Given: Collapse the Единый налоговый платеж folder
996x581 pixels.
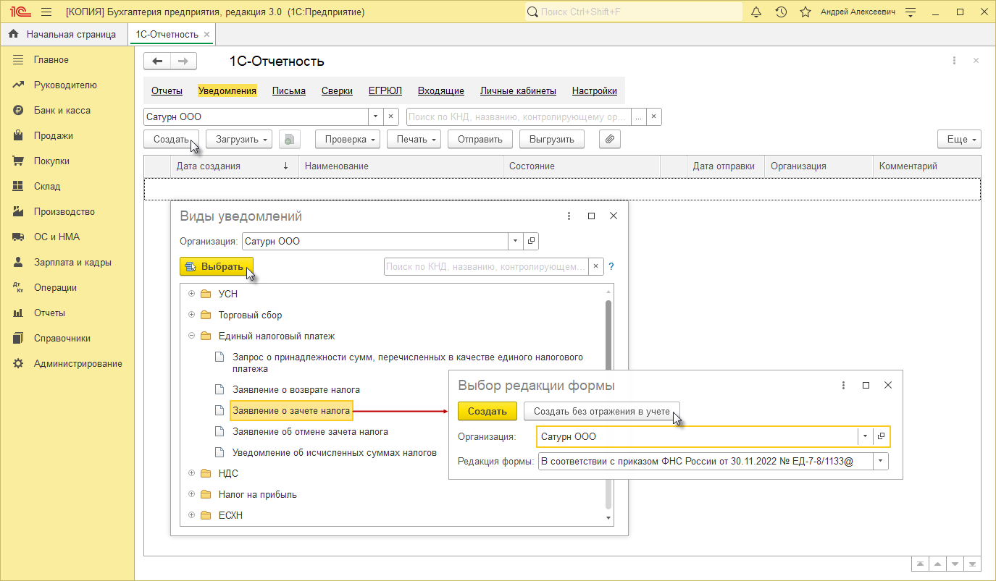Looking at the screenshot, I should (x=192, y=336).
